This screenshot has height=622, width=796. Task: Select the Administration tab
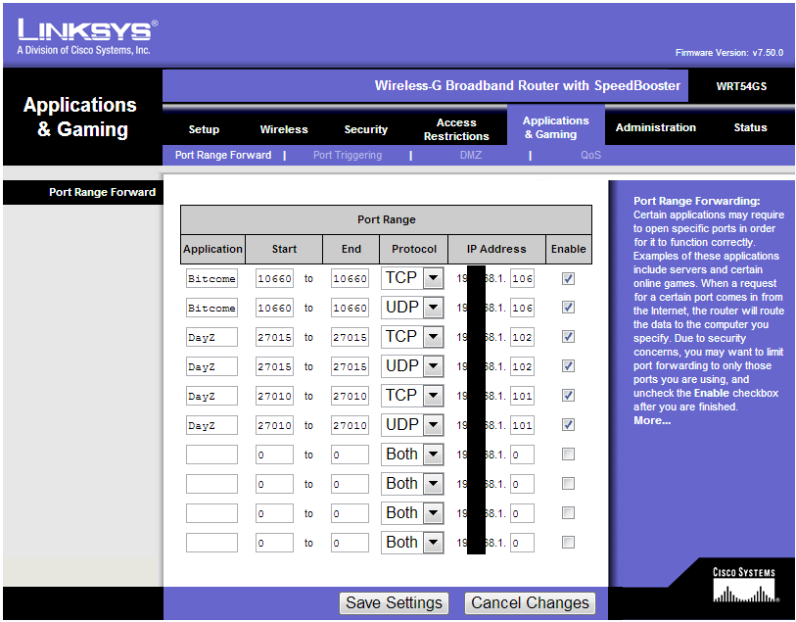[655, 127]
